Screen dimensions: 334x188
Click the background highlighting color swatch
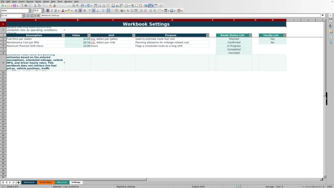tap(69, 10)
